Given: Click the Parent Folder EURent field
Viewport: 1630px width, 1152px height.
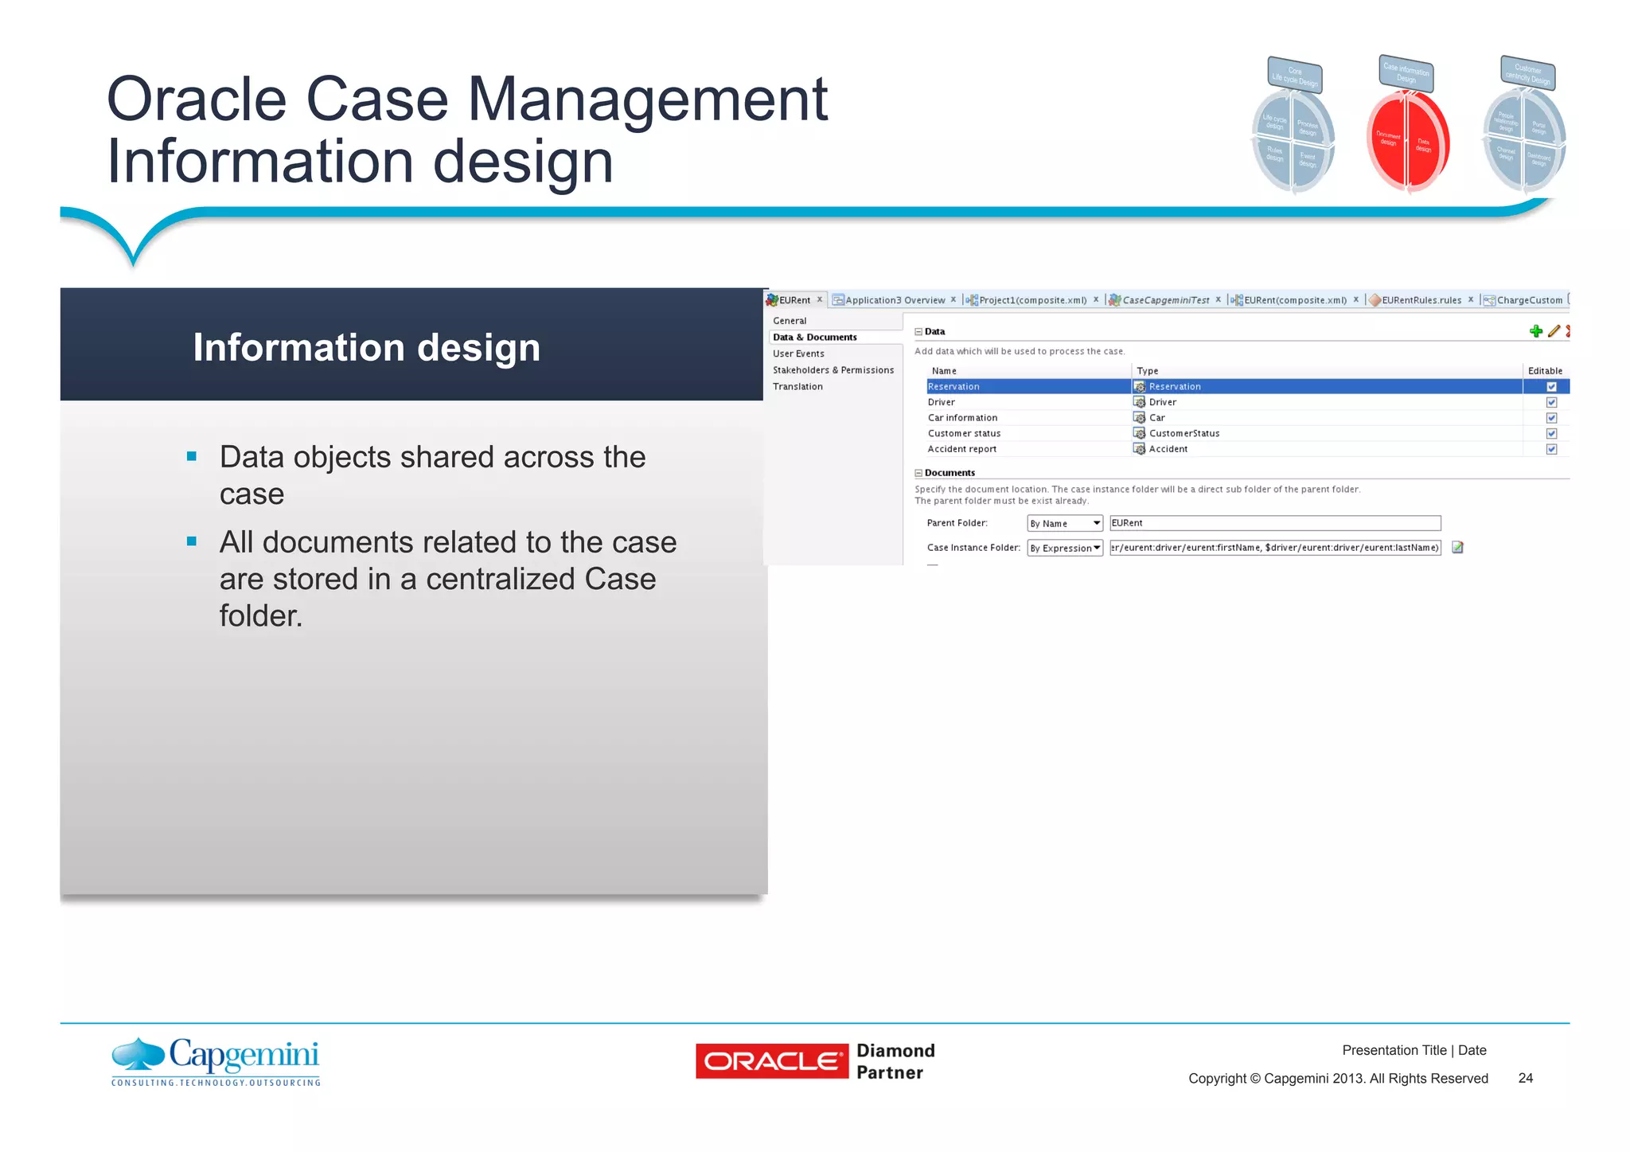Looking at the screenshot, I should point(1275,523).
